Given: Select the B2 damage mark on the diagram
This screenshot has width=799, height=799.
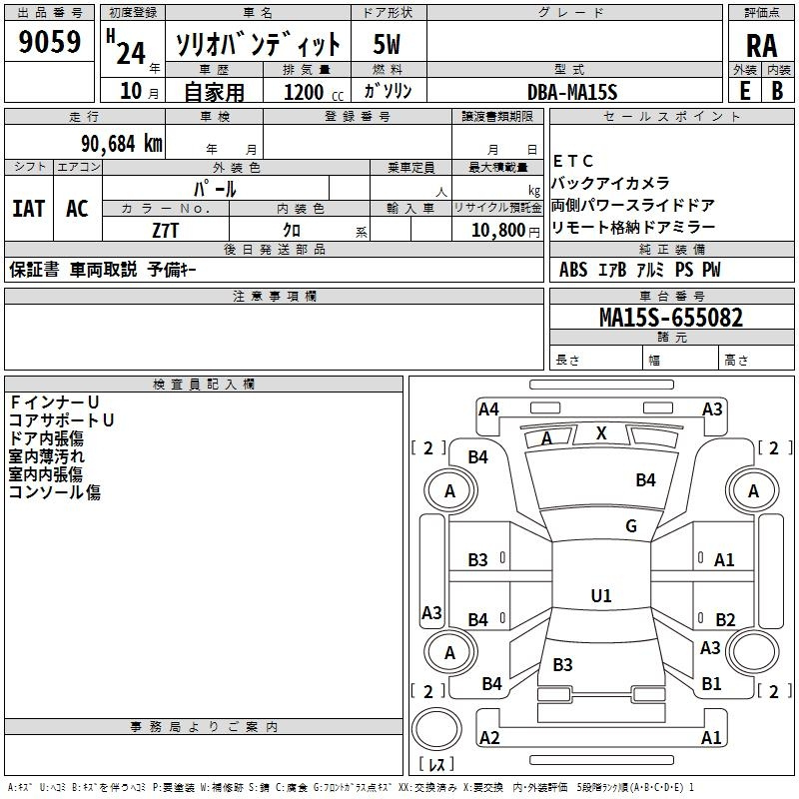Looking at the screenshot, I should [x=725, y=619].
